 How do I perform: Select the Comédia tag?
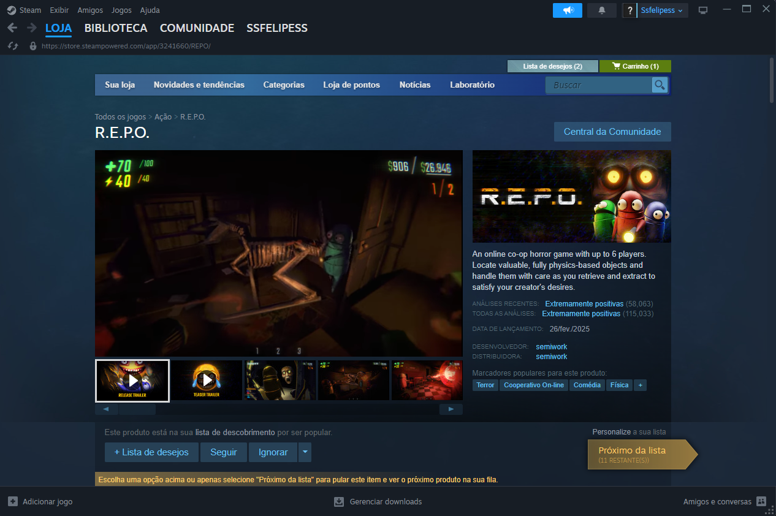point(587,385)
